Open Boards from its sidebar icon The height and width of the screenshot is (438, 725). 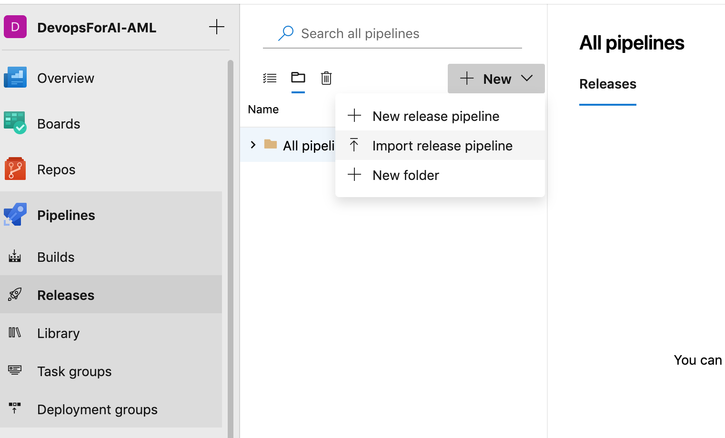[x=15, y=123]
